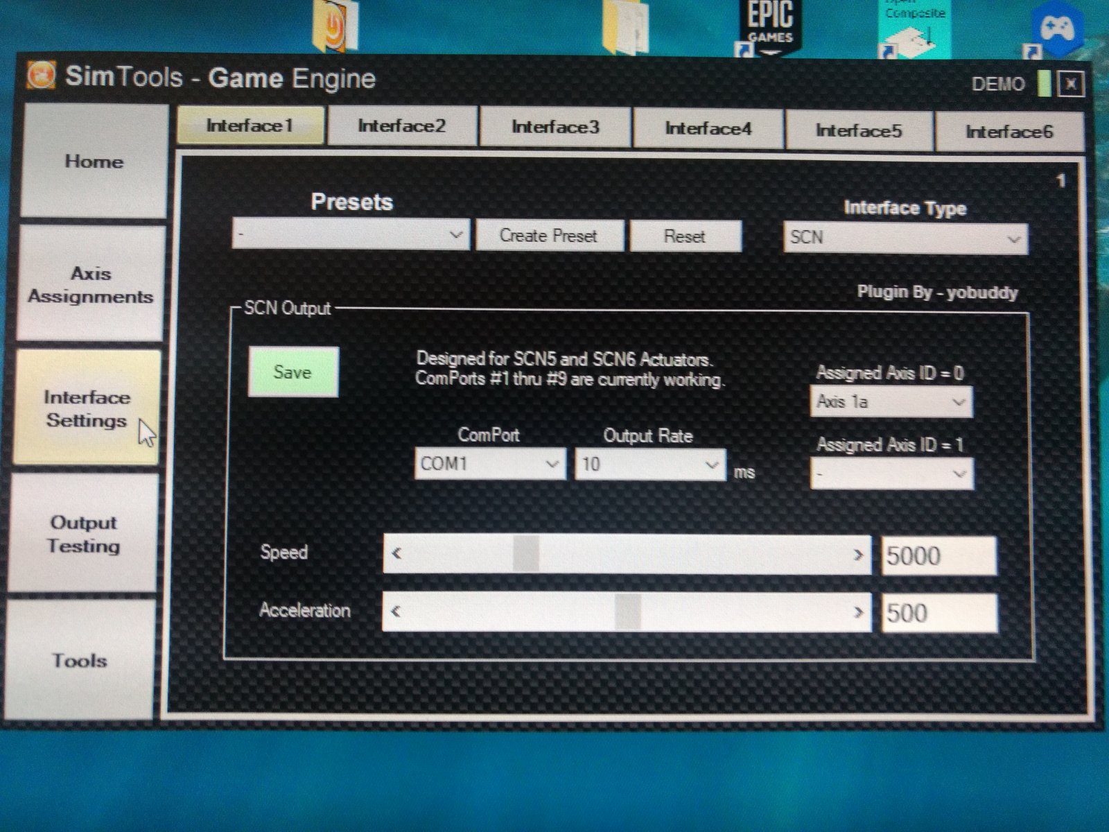Expand the Presets dropdown

[351, 234]
